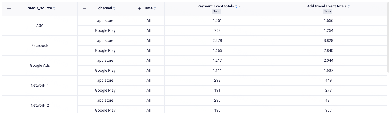Click the media_source header label
The image size is (392, 118).
pos(40,8)
